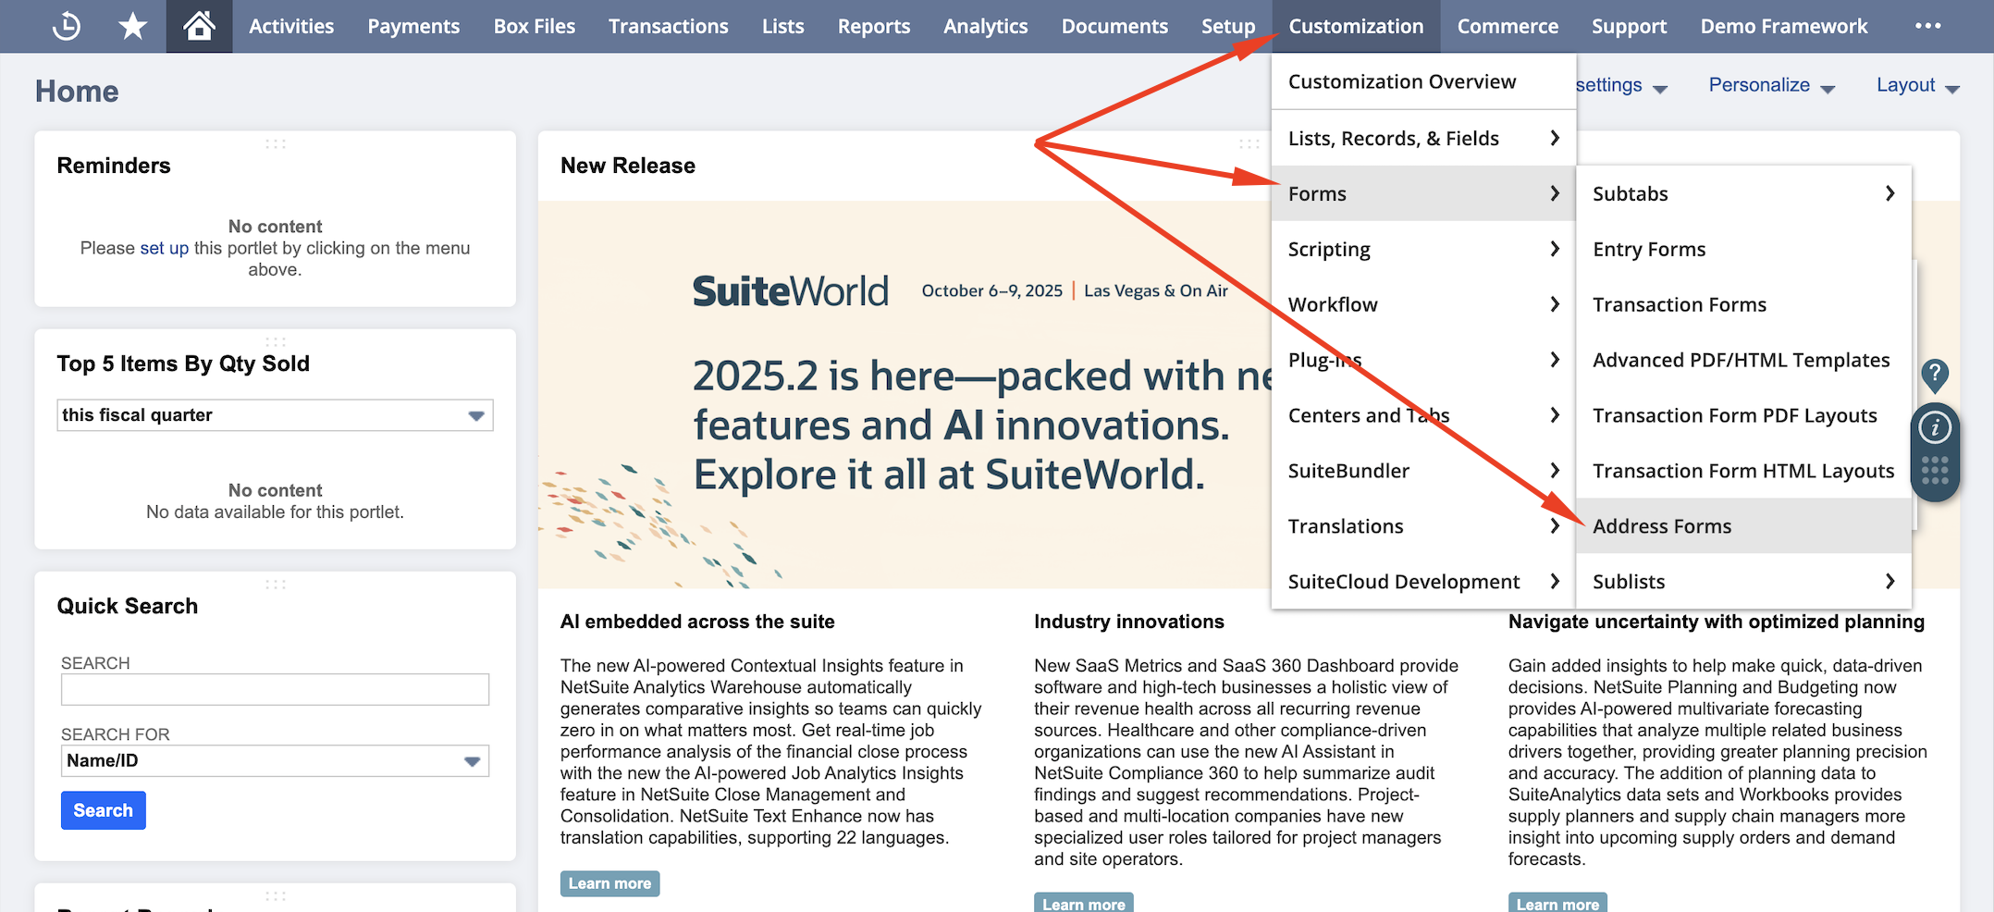1994x912 pixels.
Task: Expand the Subtabs submenu
Action: [1743, 193]
